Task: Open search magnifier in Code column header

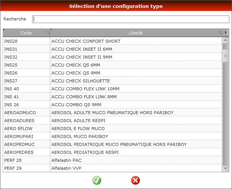Action: [x=48, y=33]
